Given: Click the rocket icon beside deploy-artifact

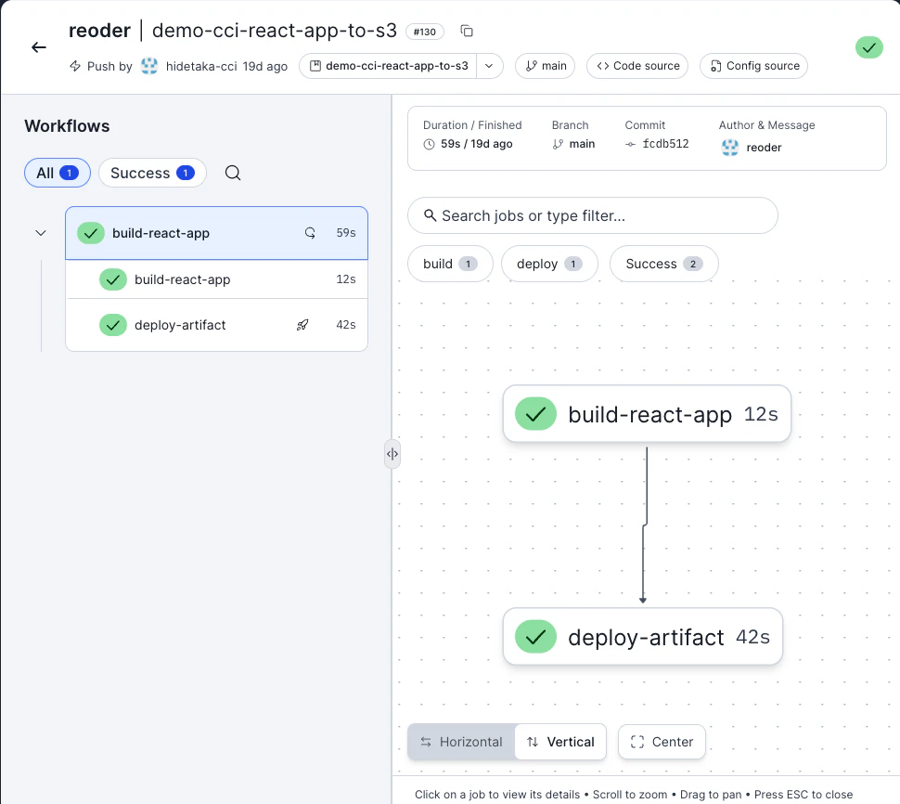Looking at the screenshot, I should tap(302, 325).
